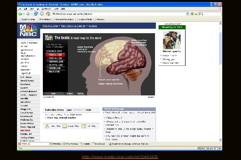Image resolution: width=241 pixels, height=160 pixels.
Task: Click the grey Forward arrow in toolbar
Action: click(x=28, y=14)
